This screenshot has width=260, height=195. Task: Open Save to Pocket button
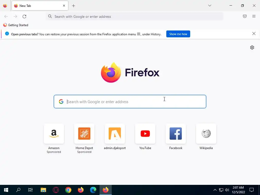point(245,16)
